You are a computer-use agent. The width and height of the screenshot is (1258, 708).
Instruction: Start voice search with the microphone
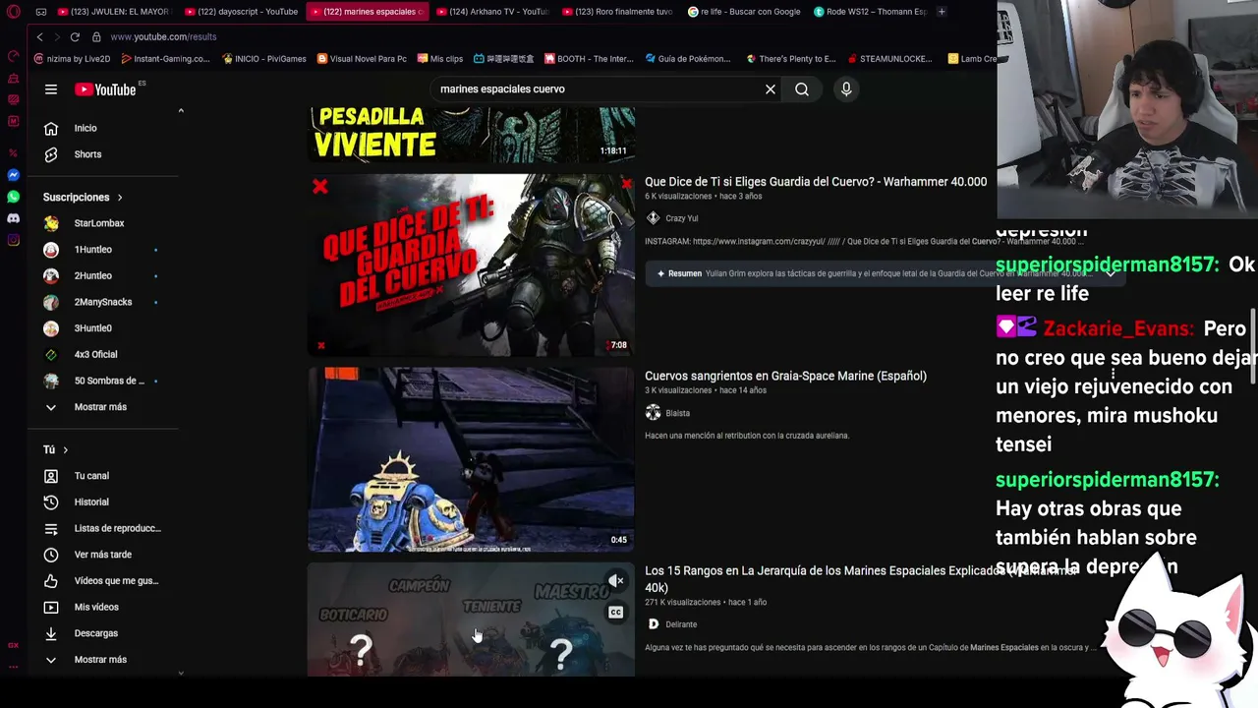tap(846, 89)
